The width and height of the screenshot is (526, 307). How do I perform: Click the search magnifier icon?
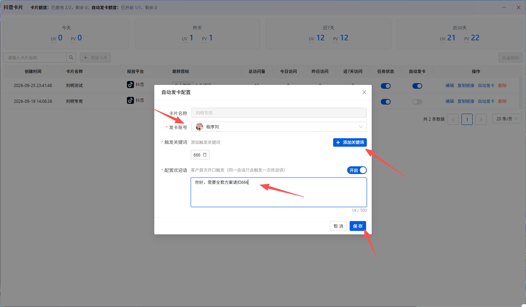click(x=71, y=58)
